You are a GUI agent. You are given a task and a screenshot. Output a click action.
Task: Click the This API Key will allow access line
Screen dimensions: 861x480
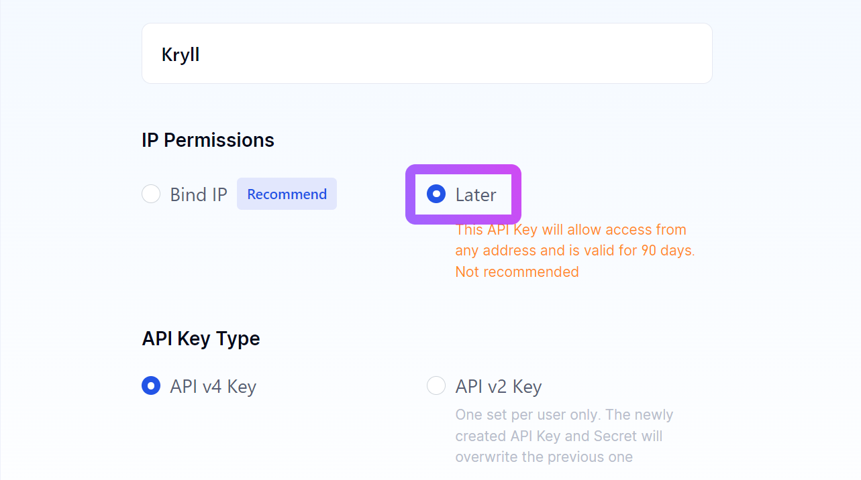571,229
